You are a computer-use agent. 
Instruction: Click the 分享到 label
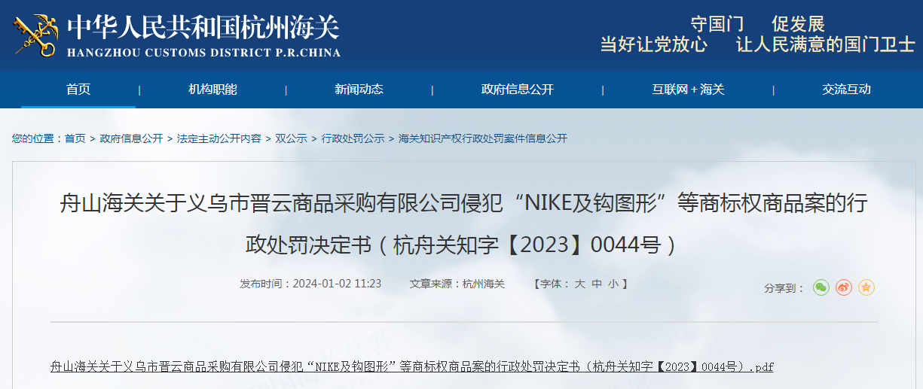784,288
